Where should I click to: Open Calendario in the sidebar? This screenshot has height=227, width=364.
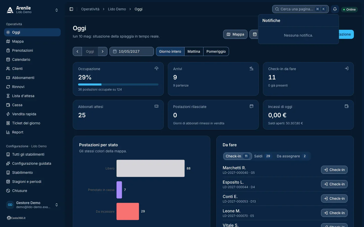[32, 60]
